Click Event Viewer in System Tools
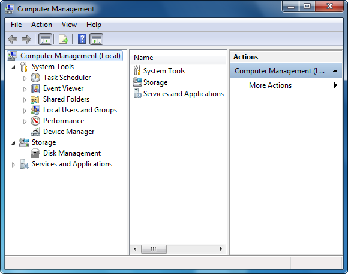 click(63, 88)
